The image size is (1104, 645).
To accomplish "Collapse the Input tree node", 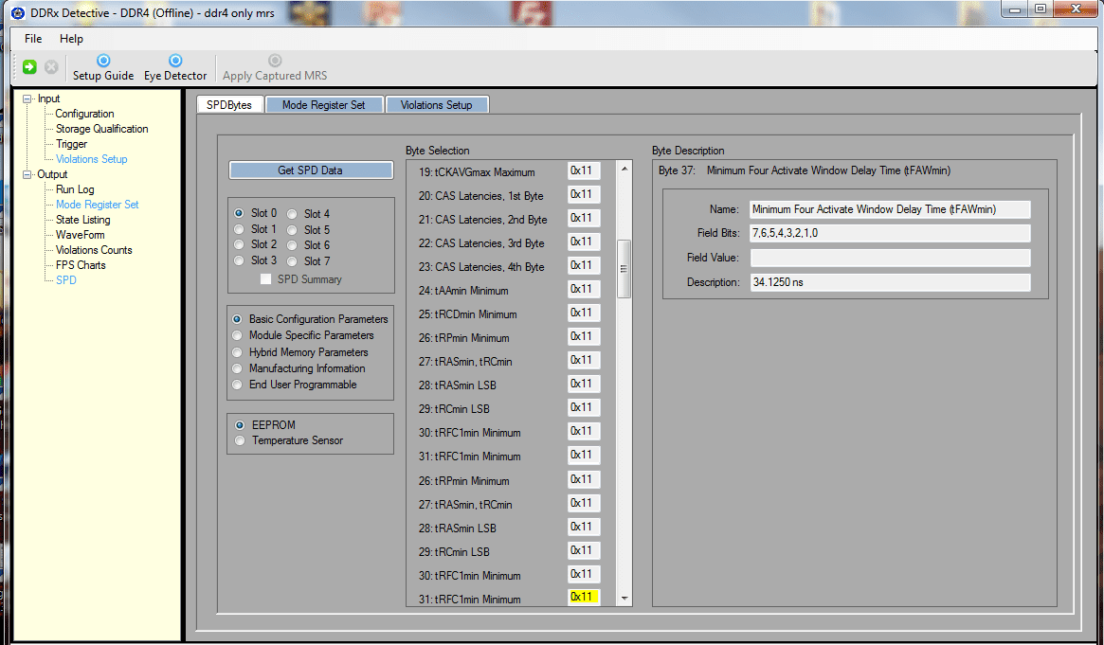I will pos(27,99).
